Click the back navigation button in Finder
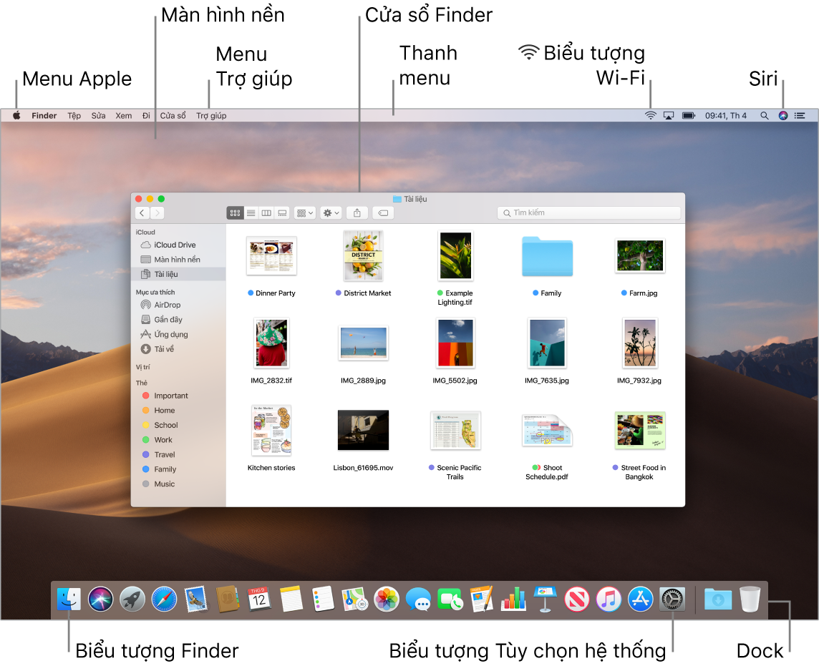 coord(142,212)
